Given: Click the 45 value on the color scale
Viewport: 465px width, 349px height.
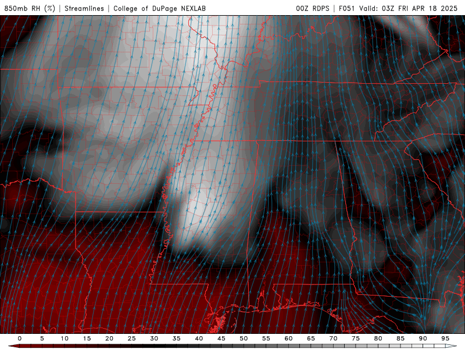Looking at the screenshot, I should pyautogui.click(x=221, y=339).
